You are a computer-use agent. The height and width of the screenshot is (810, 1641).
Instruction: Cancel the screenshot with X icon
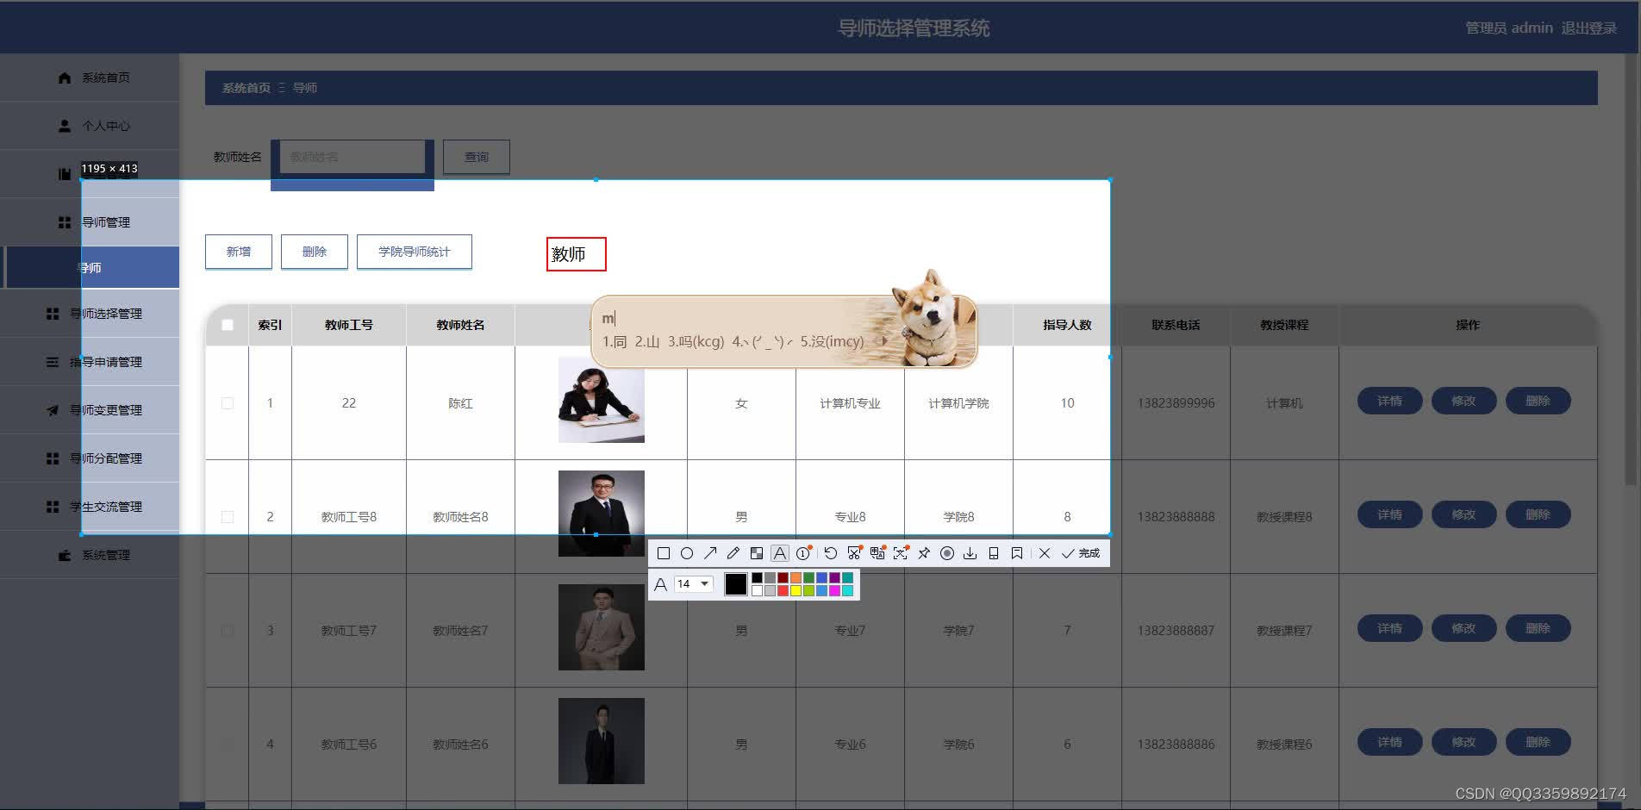tap(1045, 553)
